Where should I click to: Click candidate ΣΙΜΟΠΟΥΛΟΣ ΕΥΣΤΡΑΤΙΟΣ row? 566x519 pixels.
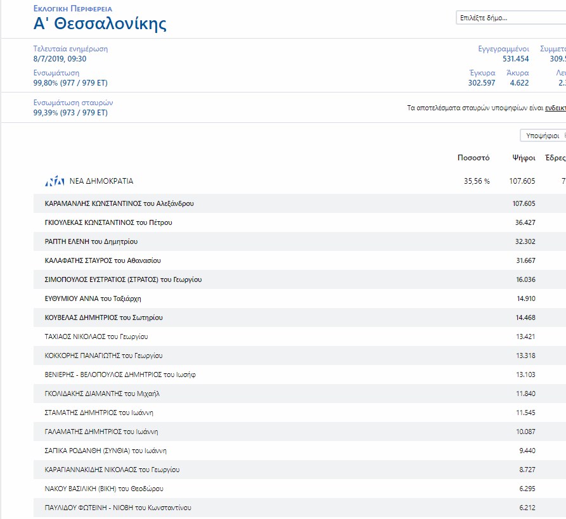124,279
